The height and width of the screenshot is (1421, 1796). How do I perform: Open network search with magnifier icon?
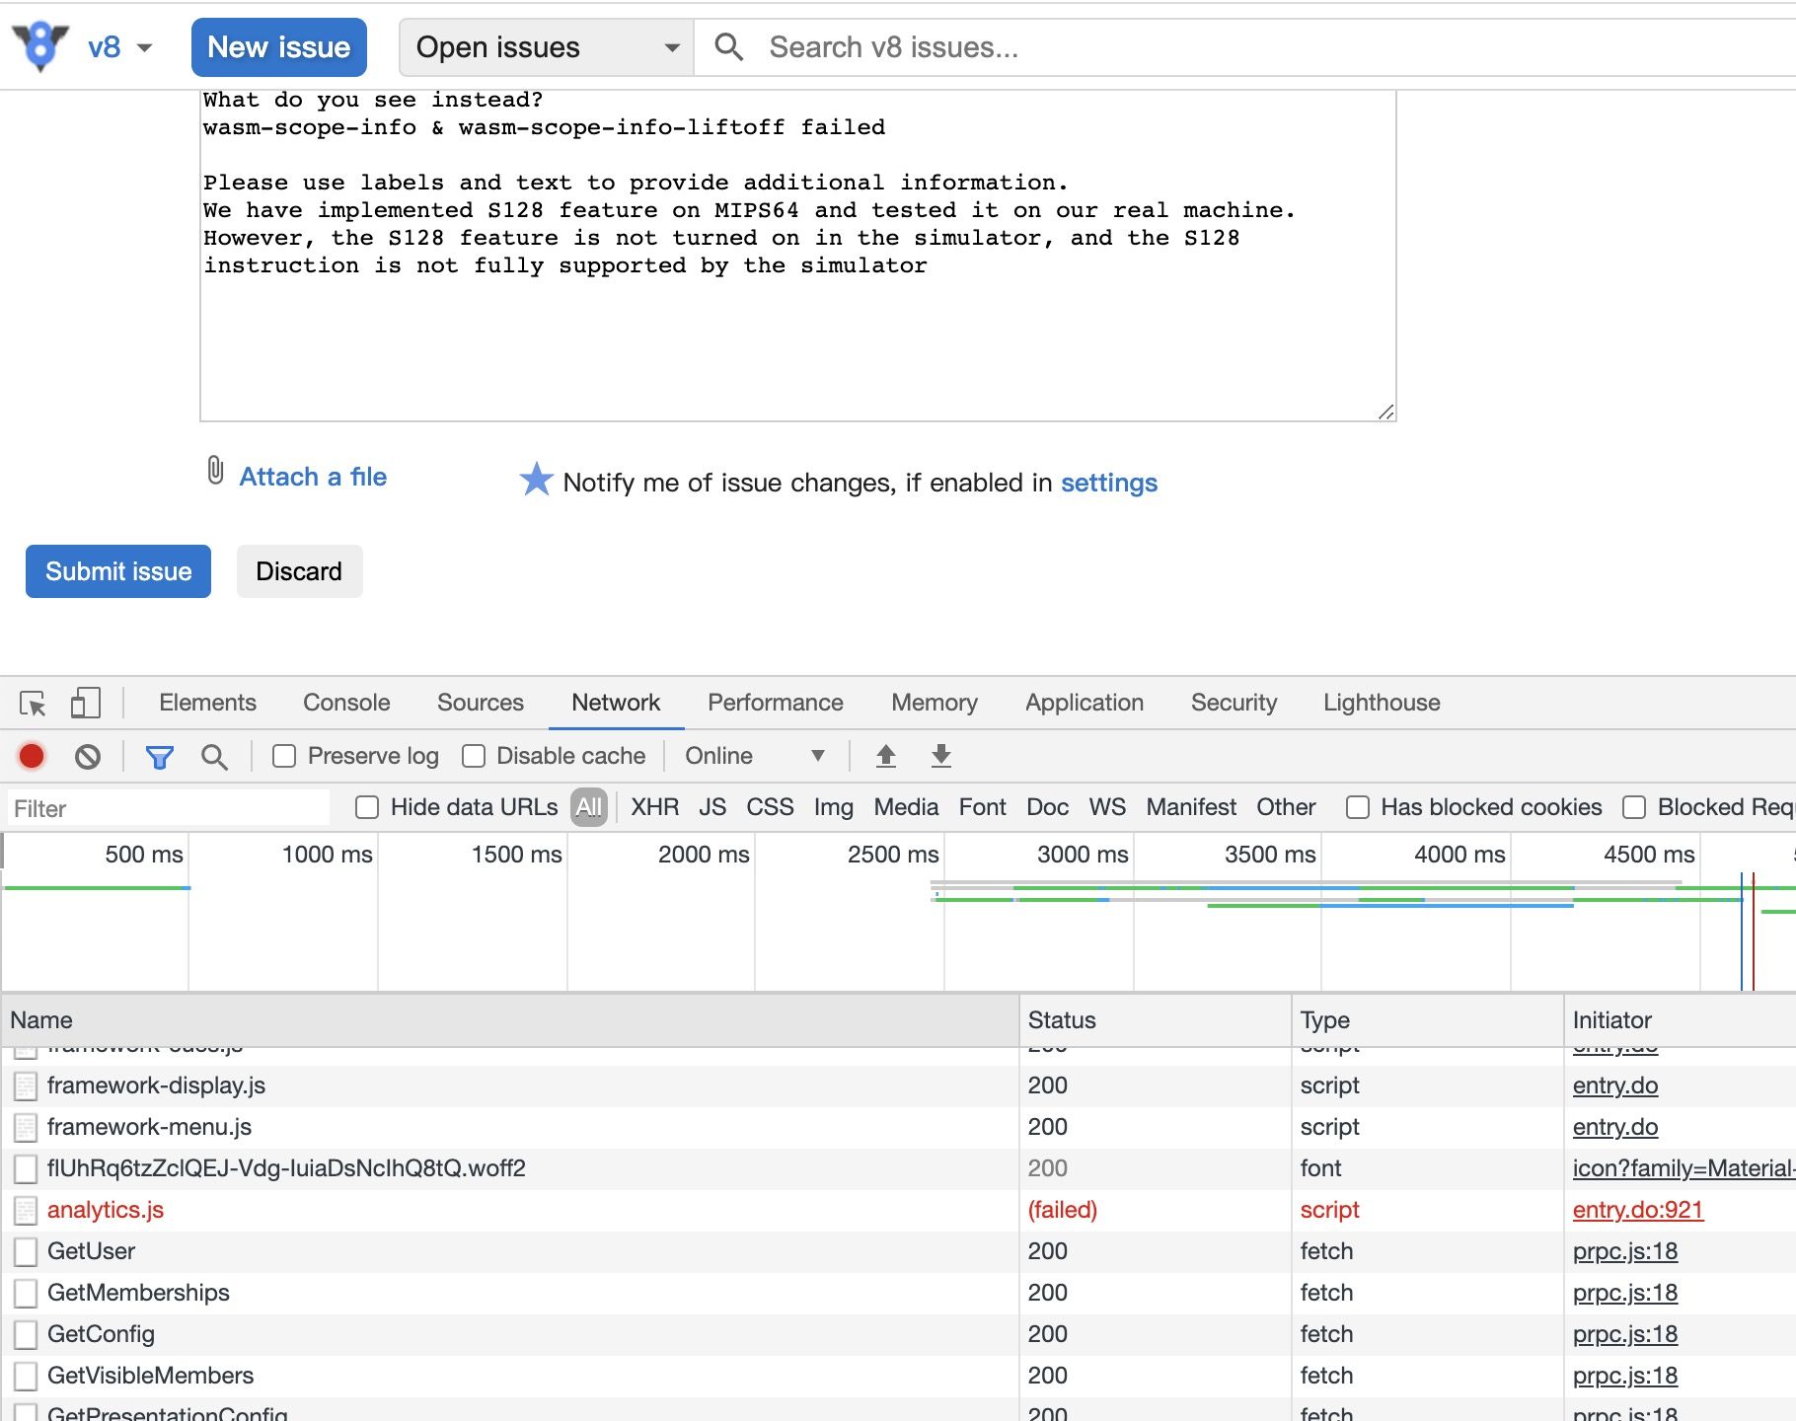[214, 757]
